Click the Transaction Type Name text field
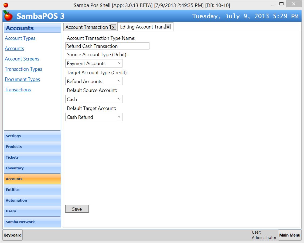This screenshot has height=243, width=304. [x=107, y=46]
